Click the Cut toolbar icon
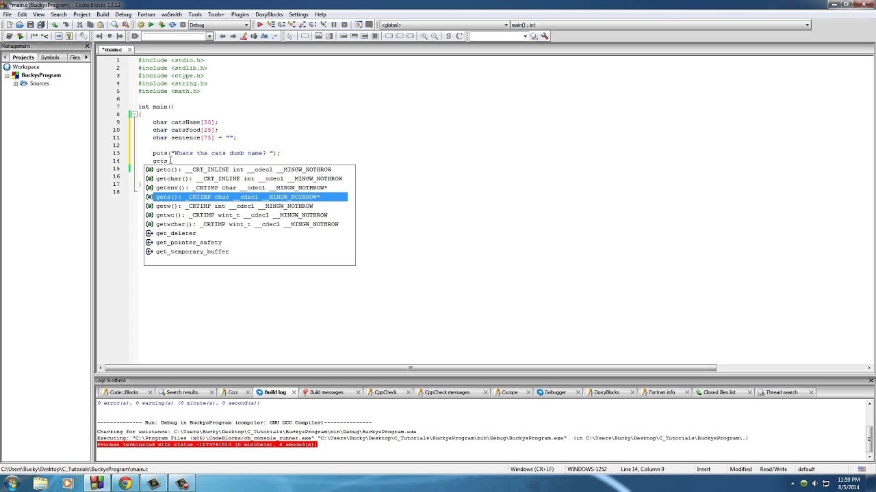The image size is (876, 492). click(x=79, y=25)
